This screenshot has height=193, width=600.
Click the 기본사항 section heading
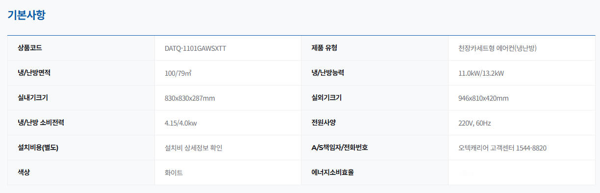pyautogui.click(x=26, y=15)
